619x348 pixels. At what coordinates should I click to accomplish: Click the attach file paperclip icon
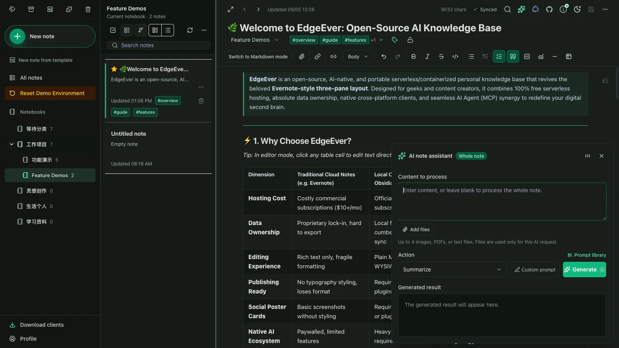coord(302,56)
